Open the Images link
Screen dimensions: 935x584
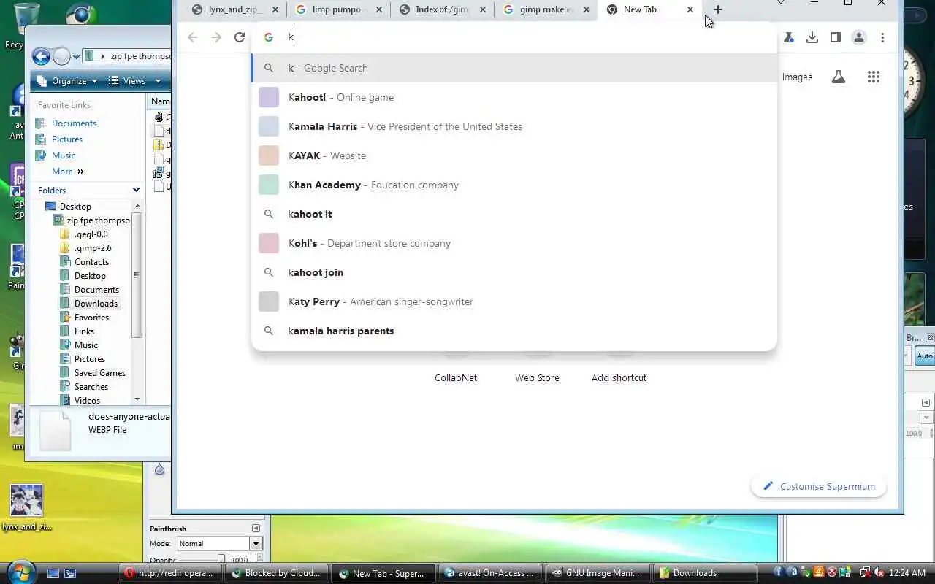click(797, 77)
